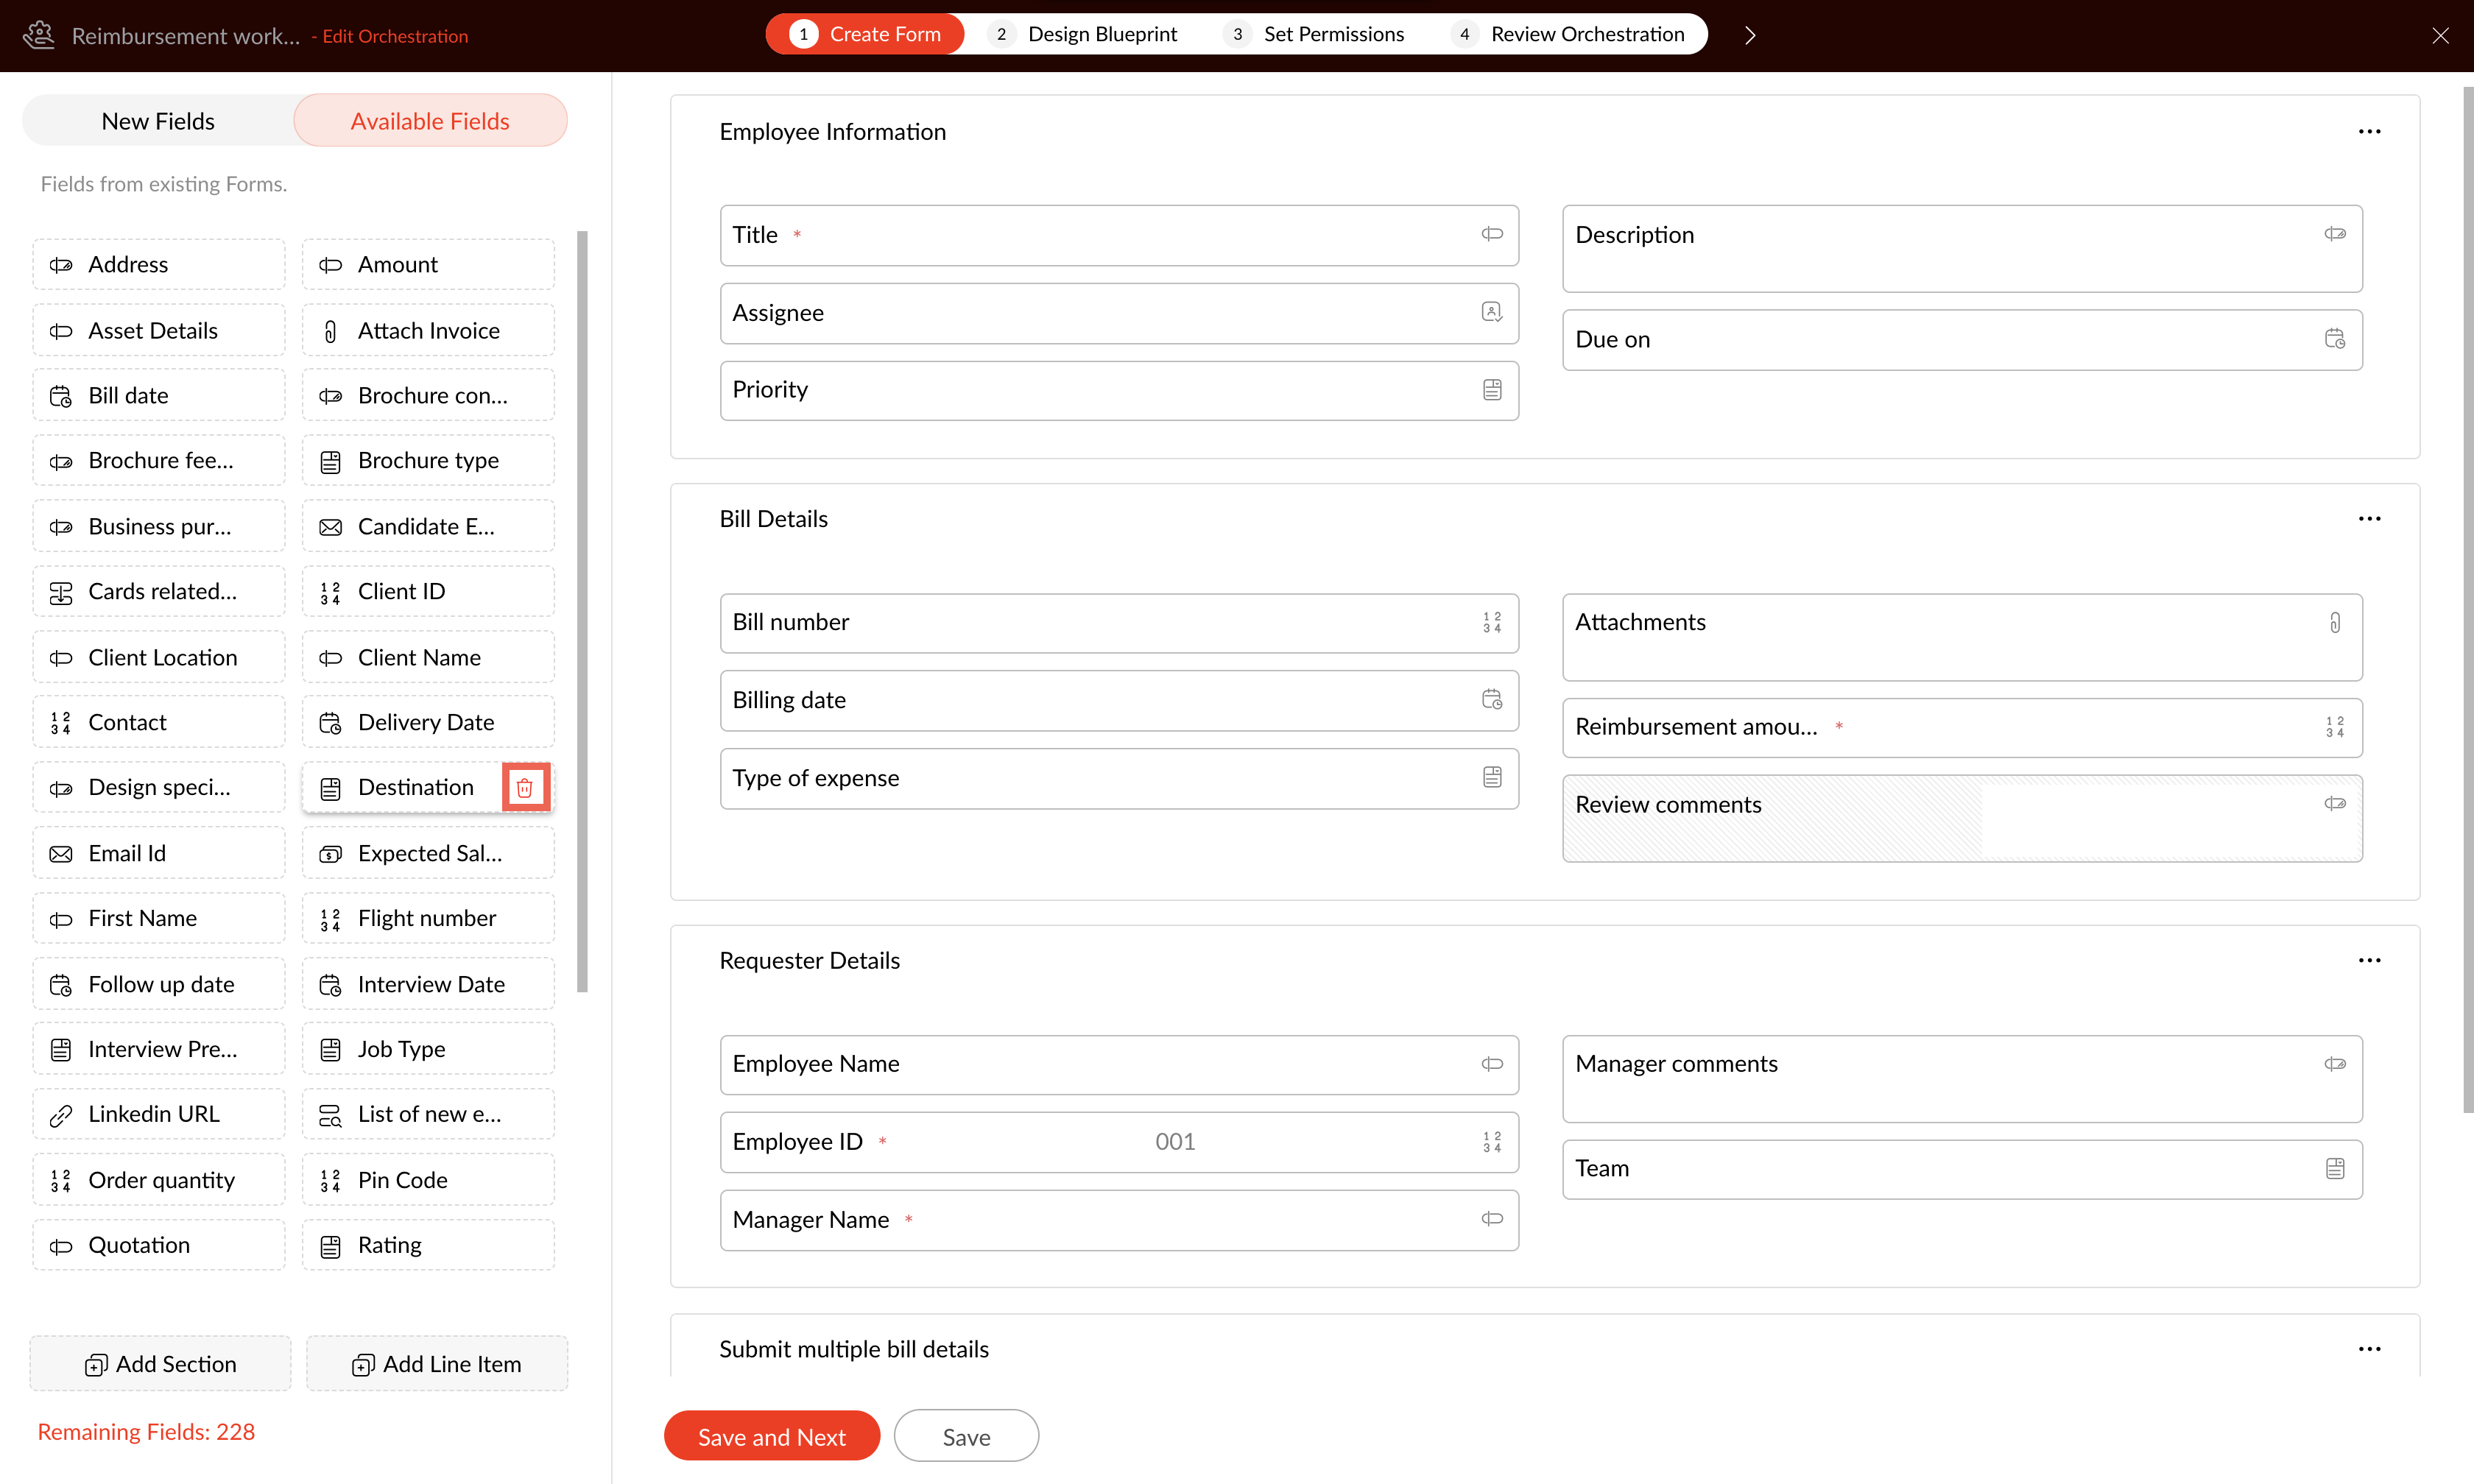Click the Add Section button
This screenshot has width=2474, height=1484.
[x=160, y=1364]
